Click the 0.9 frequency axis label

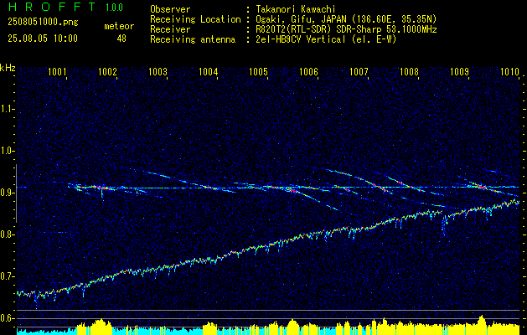[x=8, y=193]
